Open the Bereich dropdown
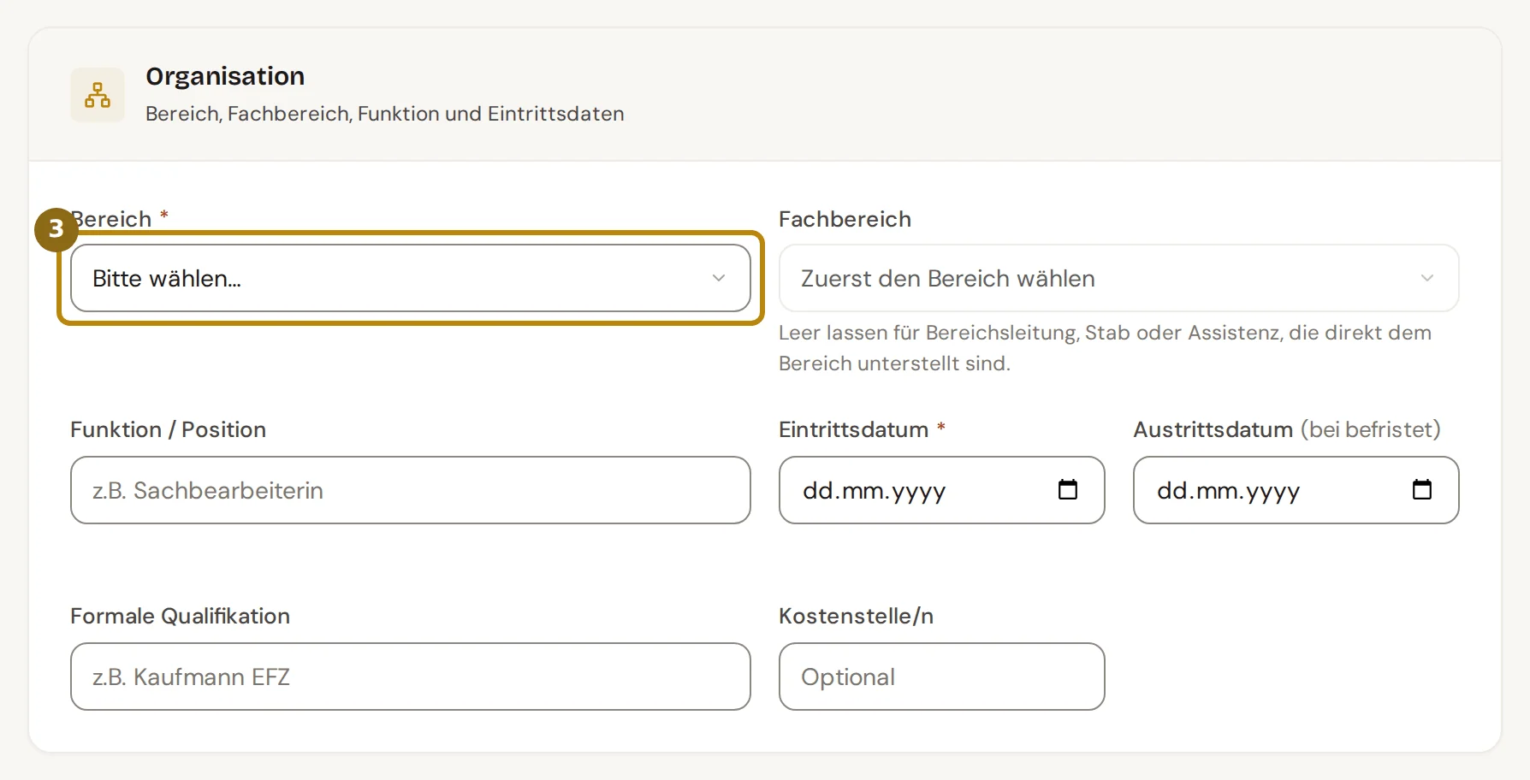 (x=411, y=278)
